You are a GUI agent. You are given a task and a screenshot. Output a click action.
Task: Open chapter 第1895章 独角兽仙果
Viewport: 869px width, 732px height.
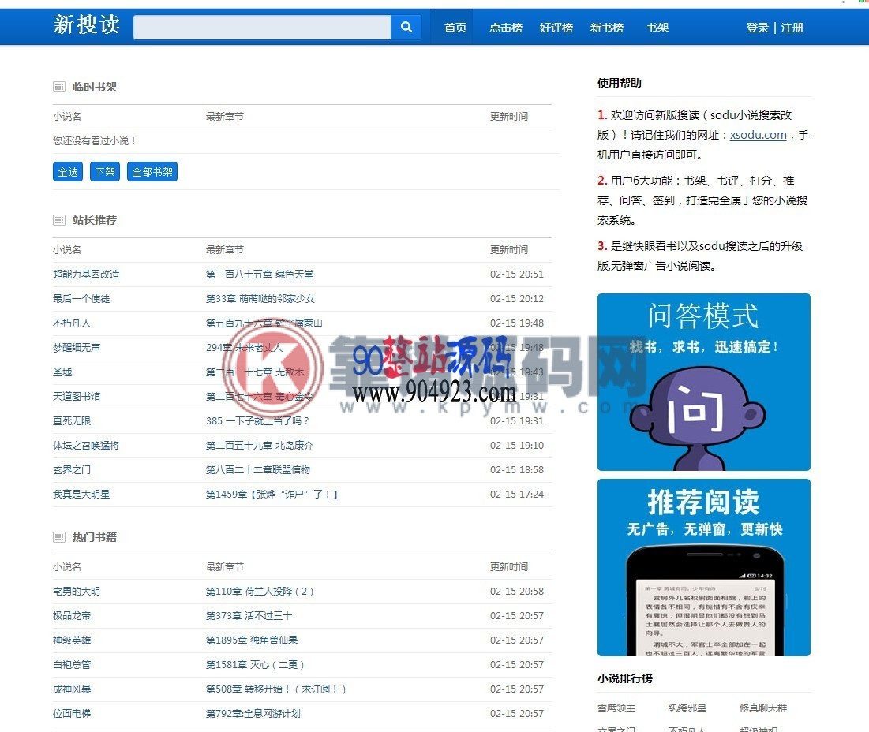click(252, 640)
